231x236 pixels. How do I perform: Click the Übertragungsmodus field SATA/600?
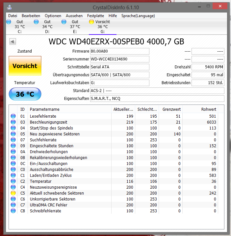(120, 75)
